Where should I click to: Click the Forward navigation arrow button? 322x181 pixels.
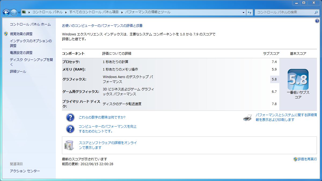click(14, 12)
